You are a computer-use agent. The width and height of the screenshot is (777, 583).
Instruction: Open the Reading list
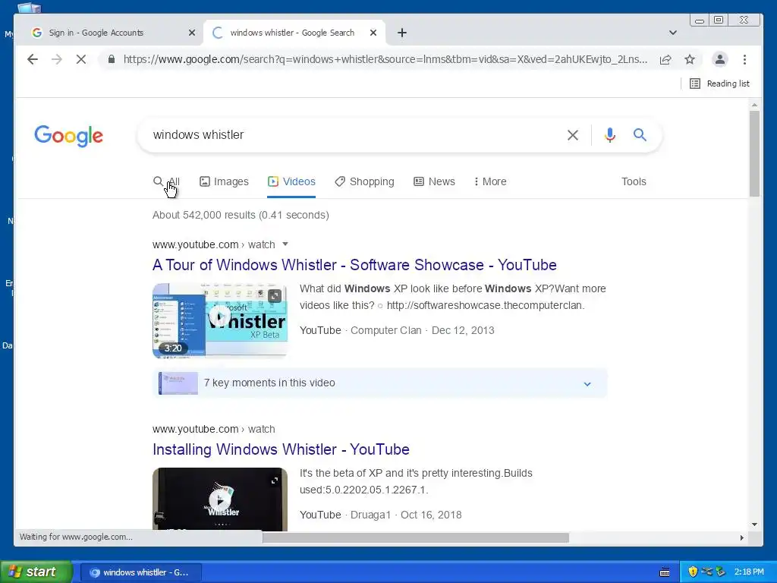coord(719,84)
